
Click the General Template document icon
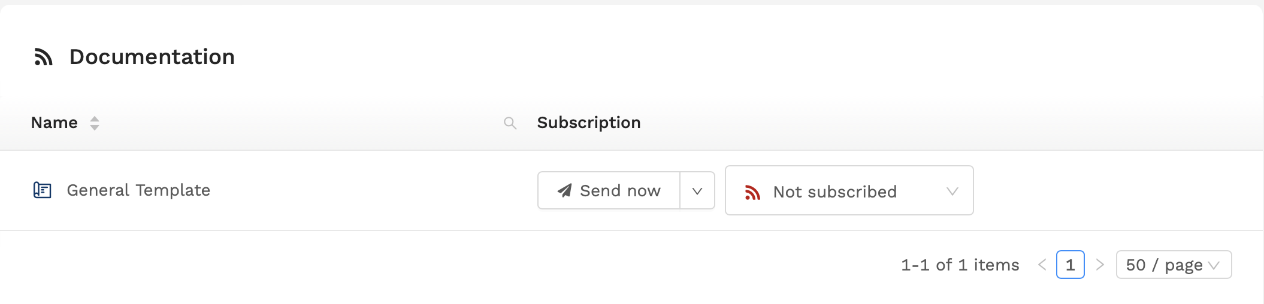(42, 190)
